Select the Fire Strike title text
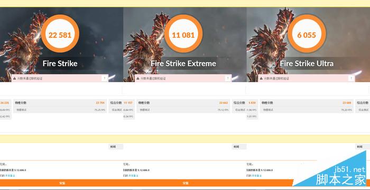 tap(60, 63)
